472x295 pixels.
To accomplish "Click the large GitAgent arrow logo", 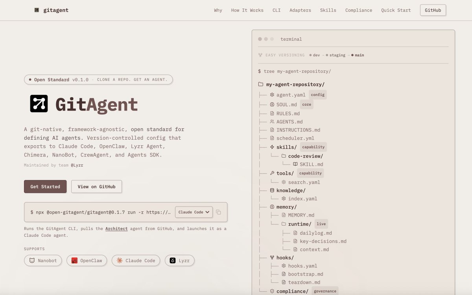I will click(x=39, y=104).
